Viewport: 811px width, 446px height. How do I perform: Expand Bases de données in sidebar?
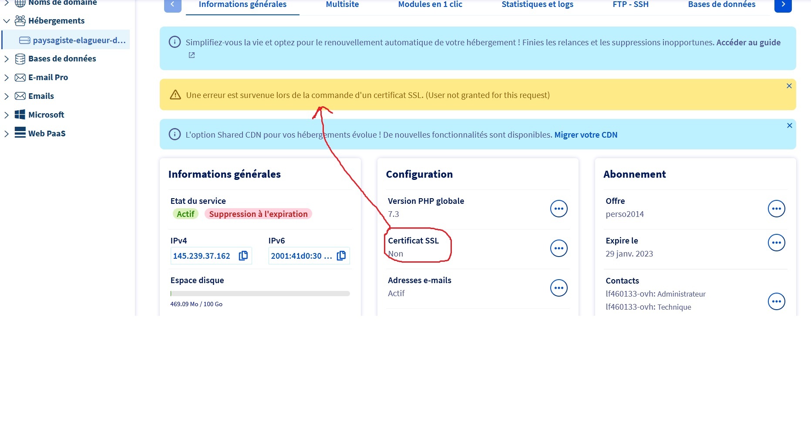(x=7, y=59)
